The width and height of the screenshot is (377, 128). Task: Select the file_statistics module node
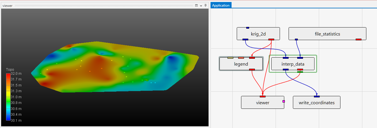pos(327,34)
